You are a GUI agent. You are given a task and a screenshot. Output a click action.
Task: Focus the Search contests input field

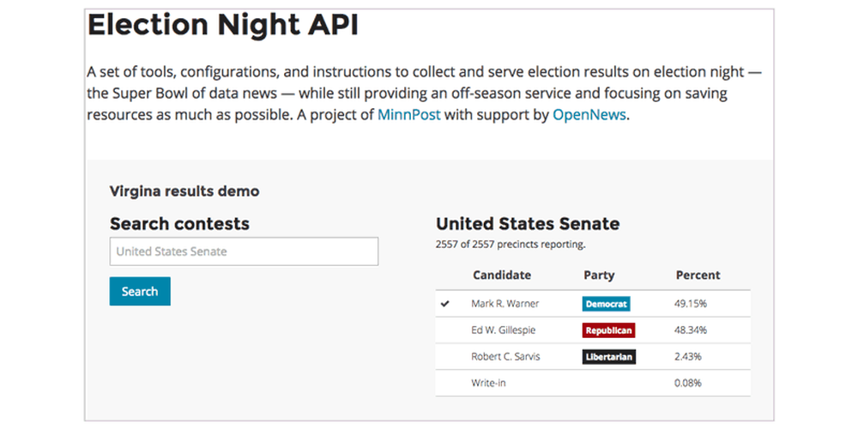pos(244,251)
